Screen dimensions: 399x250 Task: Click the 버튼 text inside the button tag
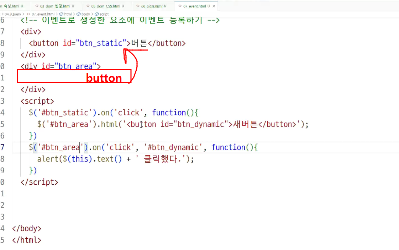pyautogui.click(x=139, y=43)
